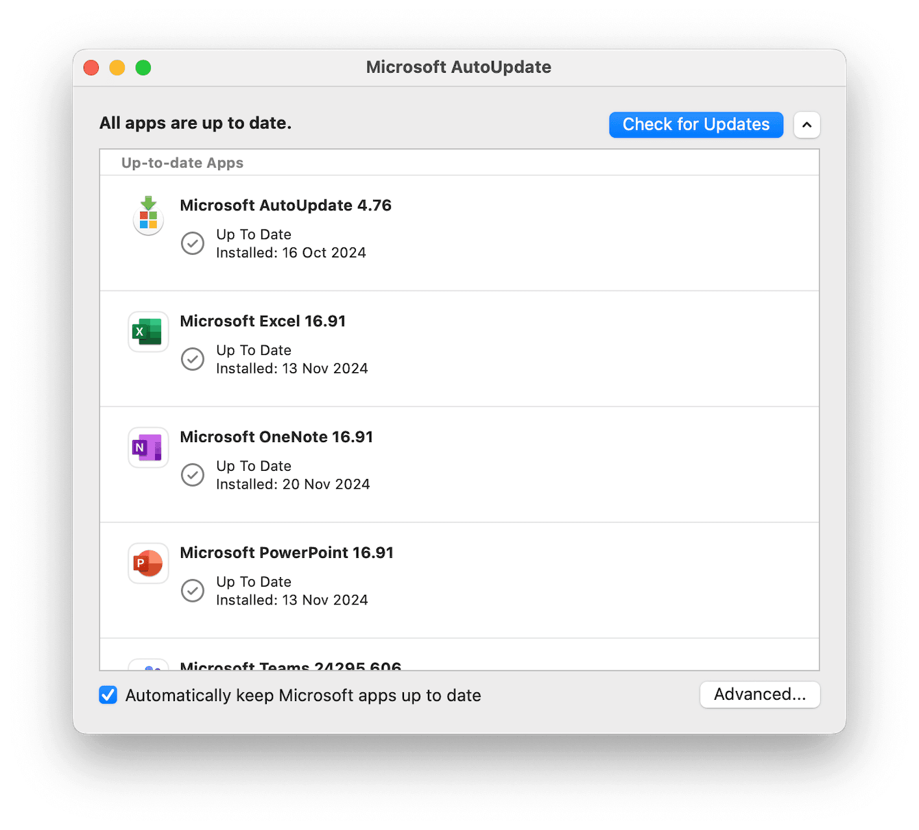Click the Up-to-date Apps section header
Screen dimensions: 919x830
click(182, 162)
